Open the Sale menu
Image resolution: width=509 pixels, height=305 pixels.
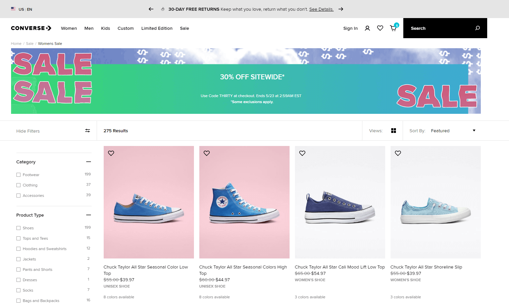pyautogui.click(x=184, y=28)
